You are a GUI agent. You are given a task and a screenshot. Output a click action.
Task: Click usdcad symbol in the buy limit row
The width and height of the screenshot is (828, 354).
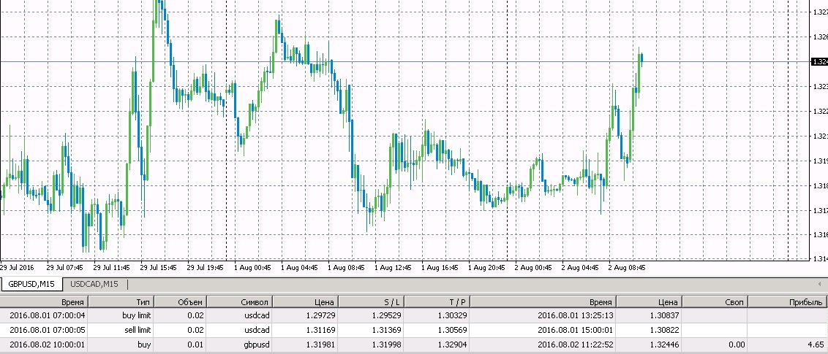coord(257,315)
